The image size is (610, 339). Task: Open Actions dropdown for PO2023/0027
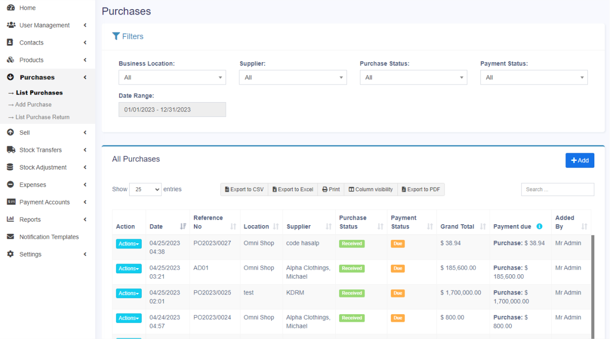click(129, 244)
